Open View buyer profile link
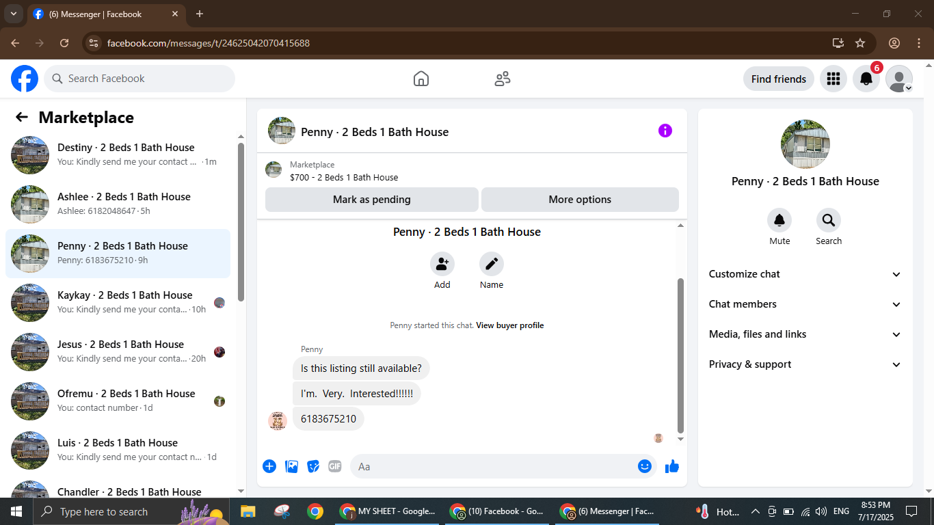The height and width of the screenshot is (525, 934). coord(510,325)
